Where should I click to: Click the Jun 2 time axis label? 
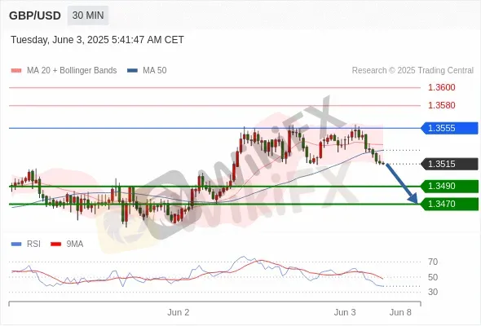179,312
